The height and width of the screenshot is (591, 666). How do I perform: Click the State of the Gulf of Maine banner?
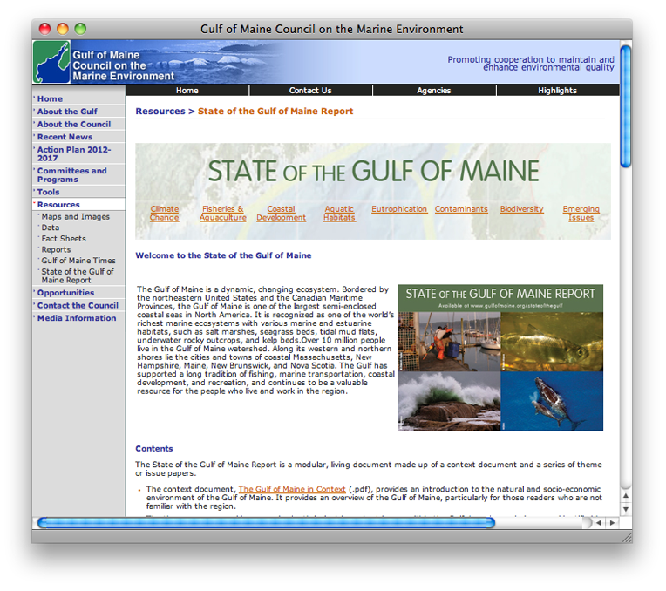(373, 171)
